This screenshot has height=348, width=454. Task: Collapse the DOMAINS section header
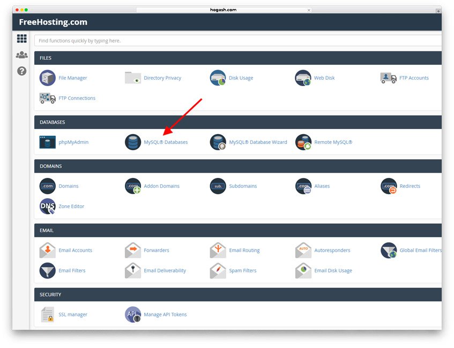237,166
